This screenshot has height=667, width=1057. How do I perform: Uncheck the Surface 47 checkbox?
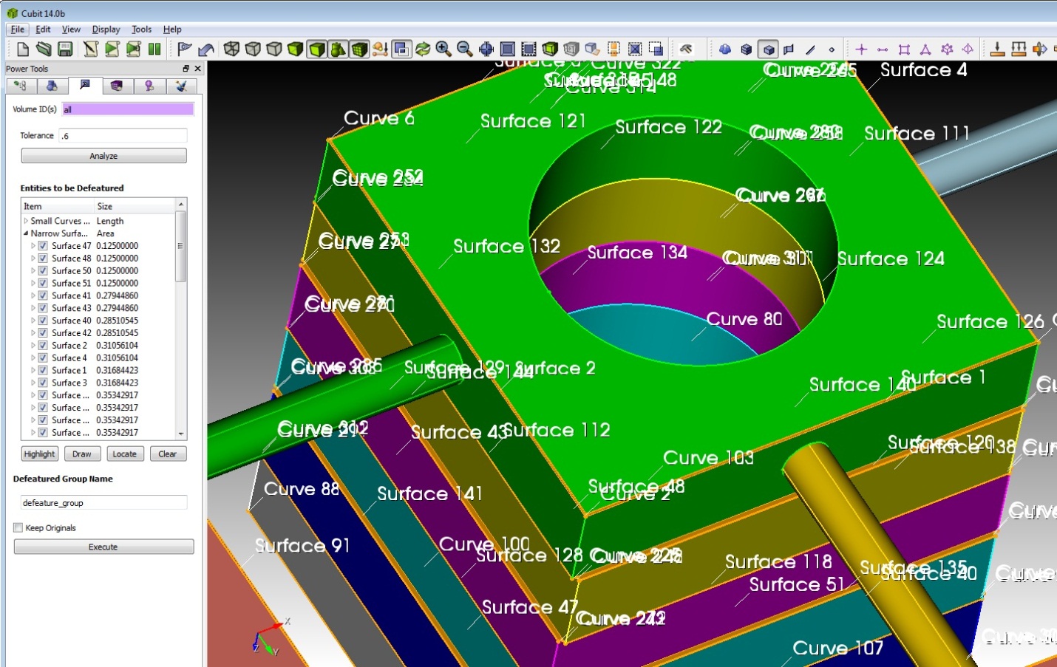(x=43, y=246)
